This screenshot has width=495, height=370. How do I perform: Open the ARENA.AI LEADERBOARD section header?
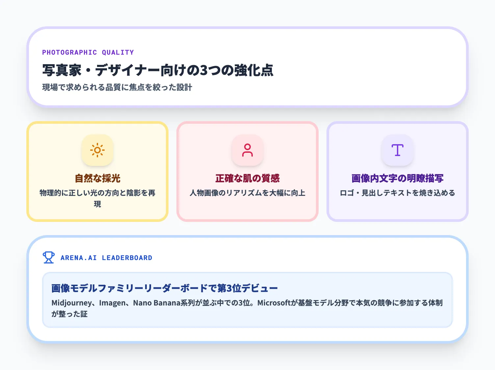pyautogui.click(x=106, y=257)
